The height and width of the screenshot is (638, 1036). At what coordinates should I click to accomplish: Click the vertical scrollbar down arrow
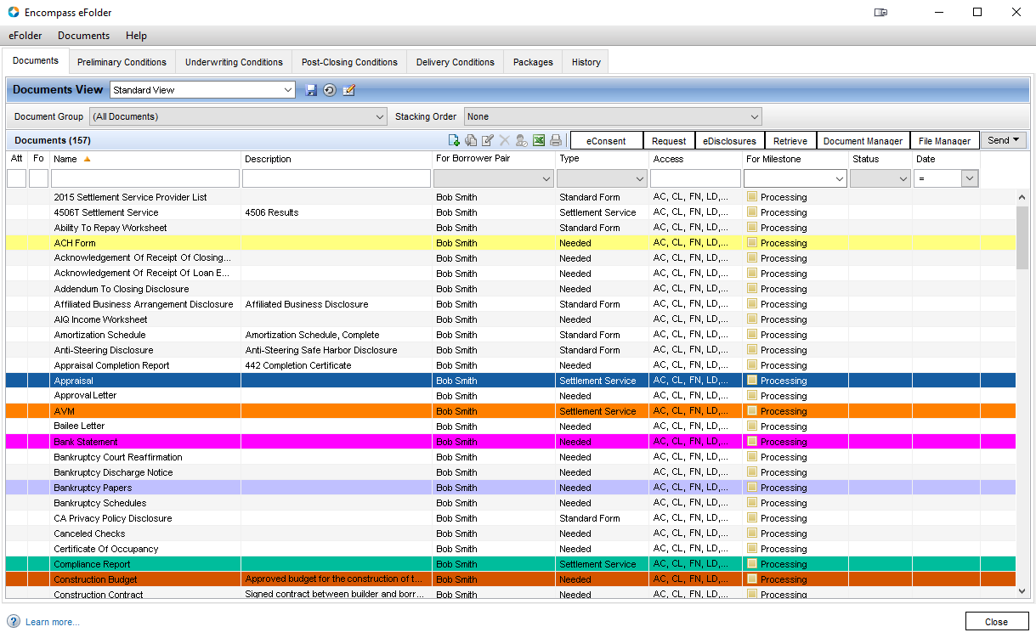[1022, 590]
